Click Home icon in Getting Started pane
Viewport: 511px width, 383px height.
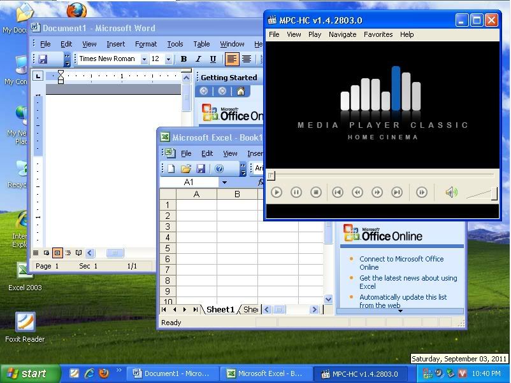coord(241,91)
